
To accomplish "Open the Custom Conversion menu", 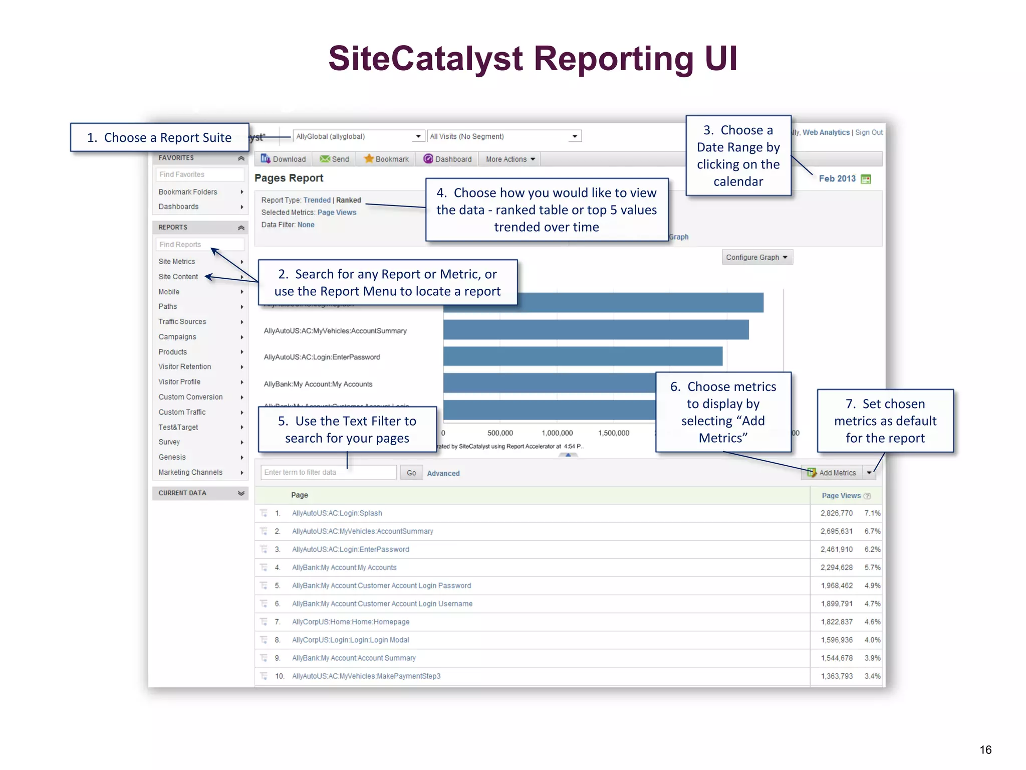I will click(x=200, y=397).
